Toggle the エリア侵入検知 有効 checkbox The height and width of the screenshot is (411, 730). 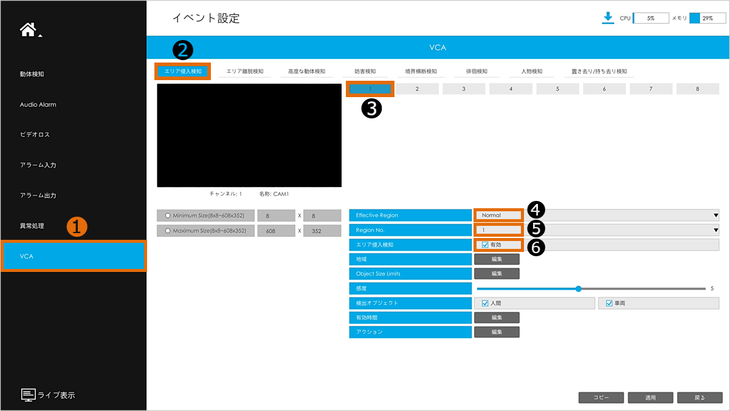486,245
